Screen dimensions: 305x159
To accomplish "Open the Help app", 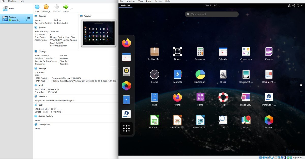I will [x=223, y=97].
